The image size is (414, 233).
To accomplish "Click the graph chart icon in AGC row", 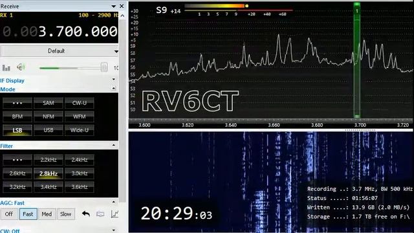I will [114, 214].
